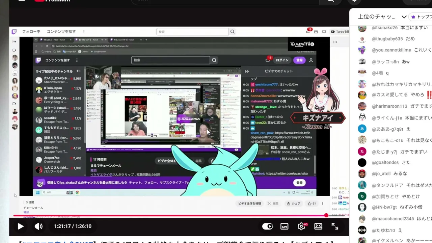Open the RTAinJapan channel in sidebar
Image resolution: width=432 pixels, height=243 pixels.
pos(58,90)
